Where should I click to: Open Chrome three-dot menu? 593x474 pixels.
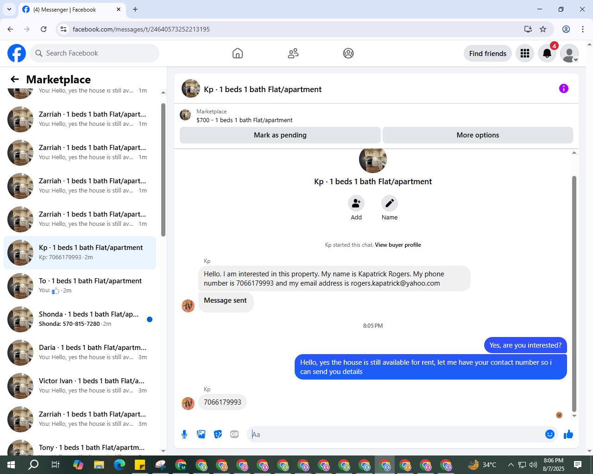coord(583,29)
